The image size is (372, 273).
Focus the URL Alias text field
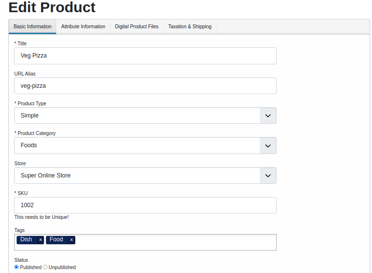[145, 86]
